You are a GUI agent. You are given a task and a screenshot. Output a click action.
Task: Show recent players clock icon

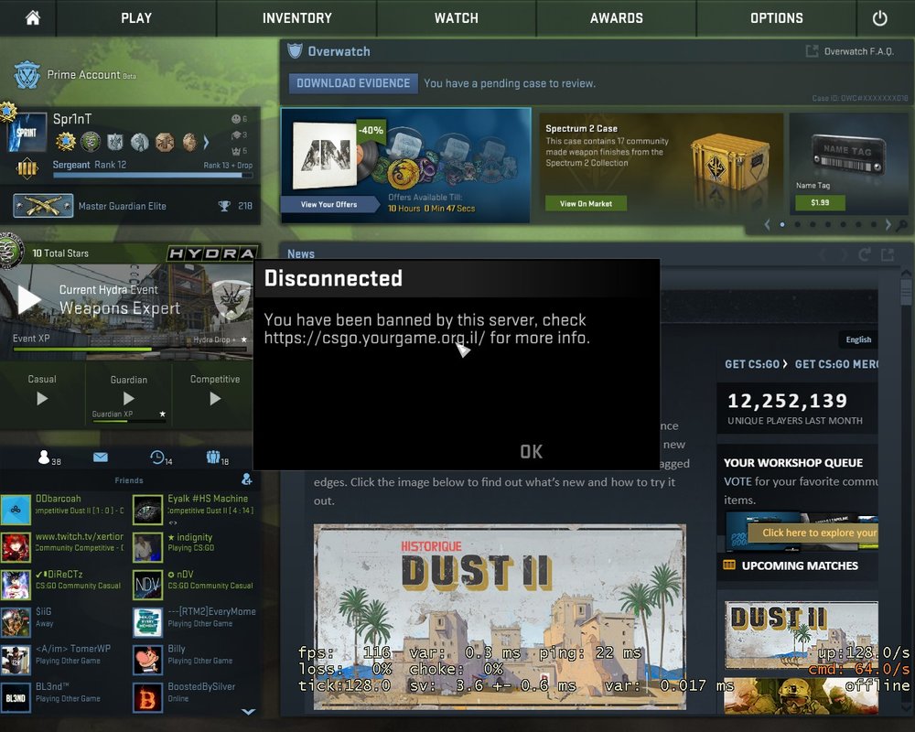pos(157,457)
